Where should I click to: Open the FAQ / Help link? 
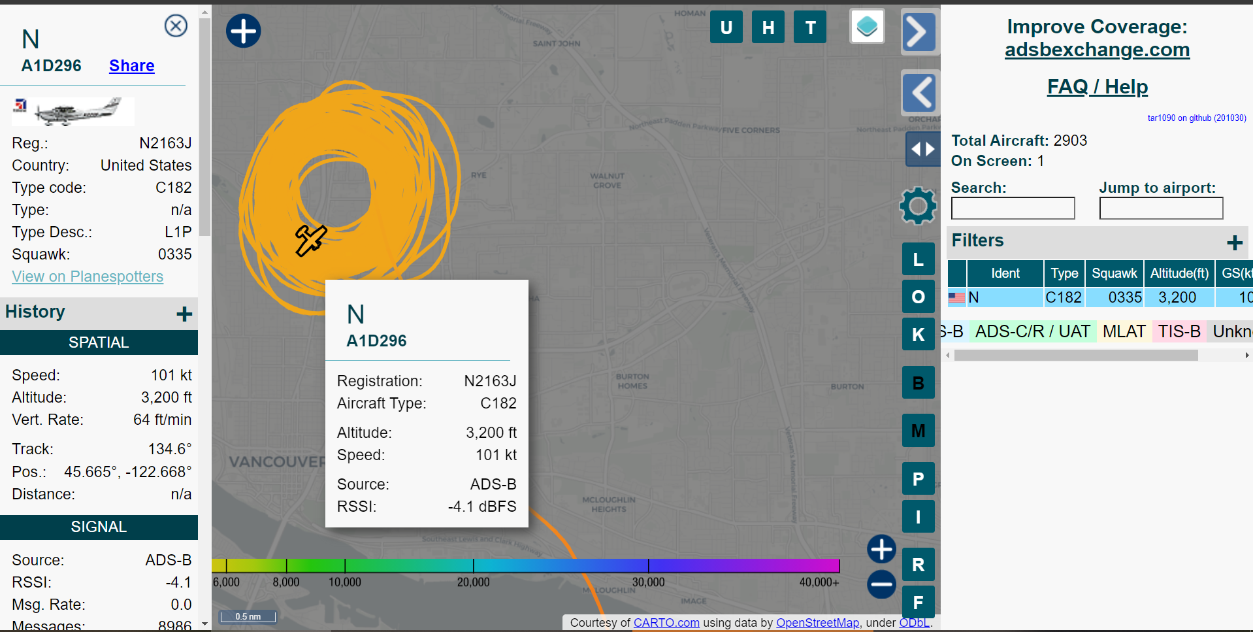click(x=1097, y=87)
